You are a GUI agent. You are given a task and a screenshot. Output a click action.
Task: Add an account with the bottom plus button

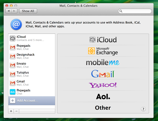point(11,111)
